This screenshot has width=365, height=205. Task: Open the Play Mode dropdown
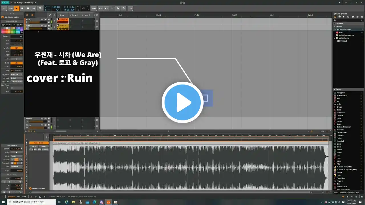point(17,75)
